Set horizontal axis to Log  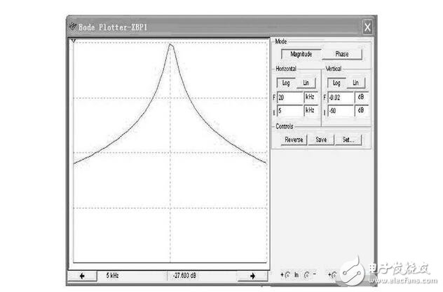pos(286,82)
